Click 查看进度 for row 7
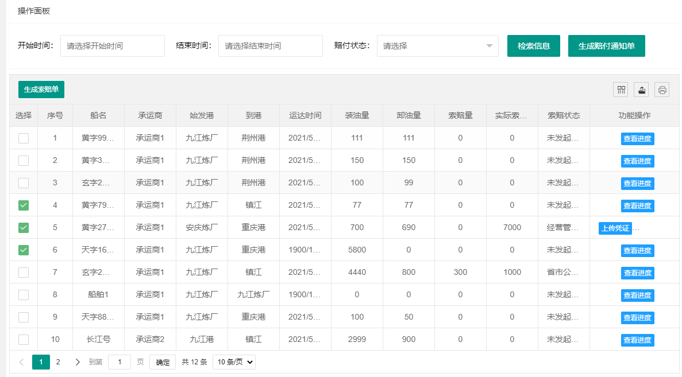The height and width of the screenshot is (377, 682). (638, 273)
